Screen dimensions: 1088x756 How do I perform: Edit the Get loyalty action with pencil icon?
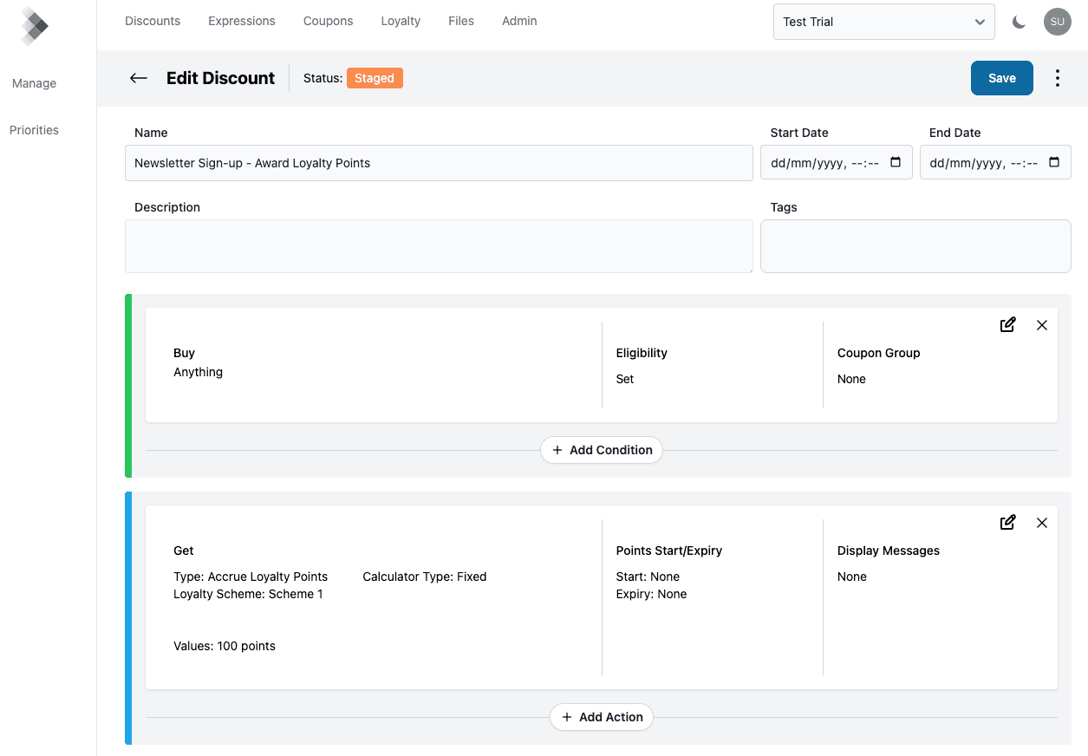pyautogui.click(x=1007, y=522)
